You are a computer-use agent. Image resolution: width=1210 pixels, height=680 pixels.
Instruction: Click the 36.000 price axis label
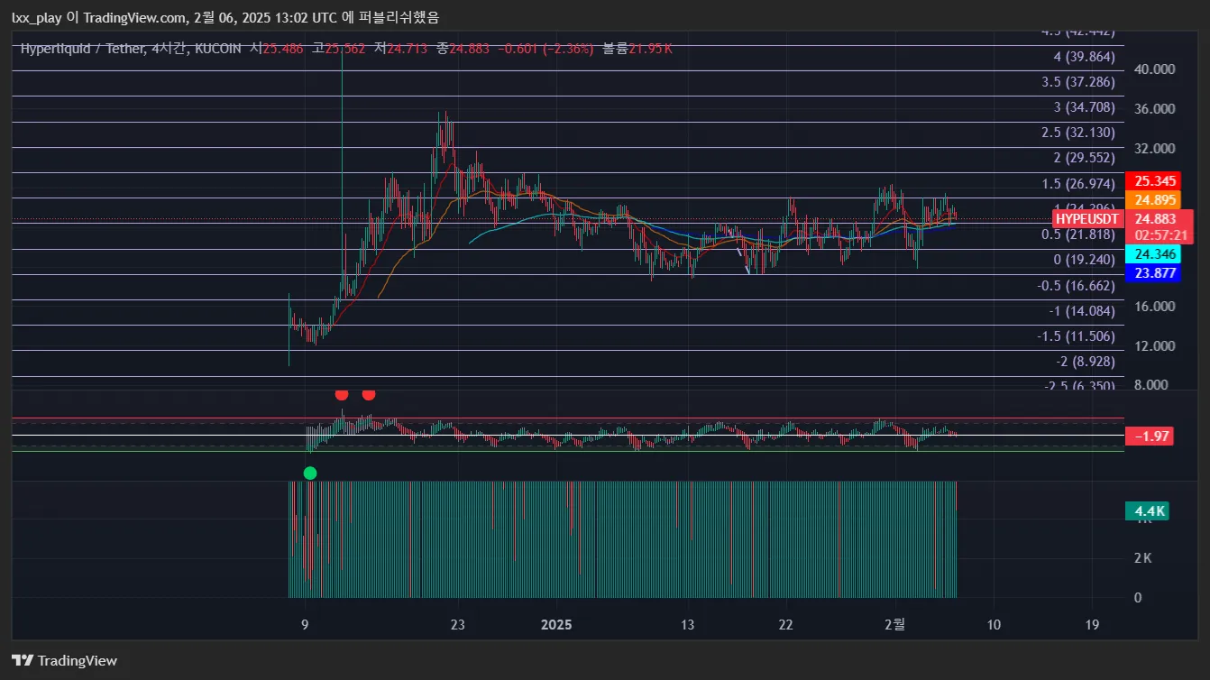(x=1155, y=108)
